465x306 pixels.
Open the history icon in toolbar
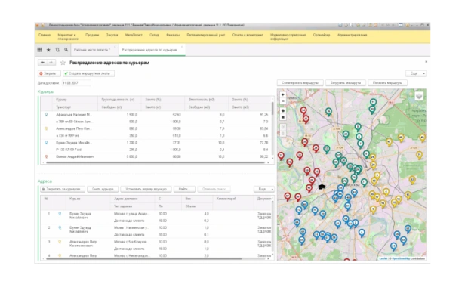57,50
